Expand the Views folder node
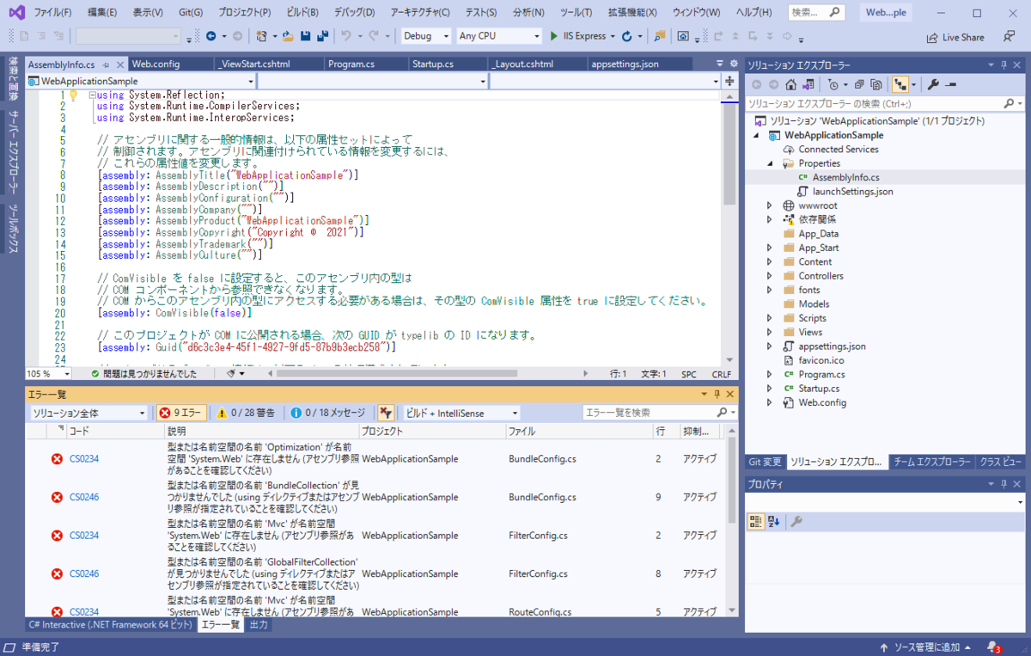This screenshot has width=1031, height=656. (x=770, y=332)
